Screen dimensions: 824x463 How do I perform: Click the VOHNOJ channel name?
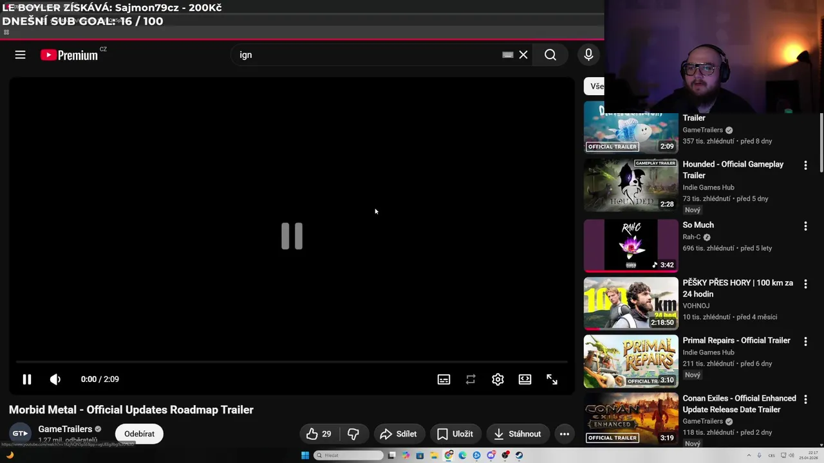(x=696, y=306)
